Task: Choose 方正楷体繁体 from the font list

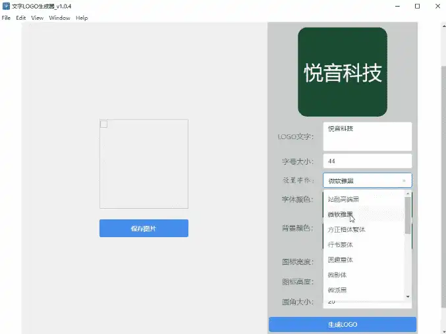Action: click(364, 229)
